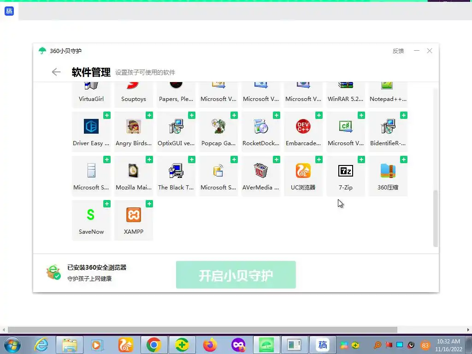This screenshot has height=354, width=472.
Task: Click the 360 browser installed box icon
Action: (53, 272)
